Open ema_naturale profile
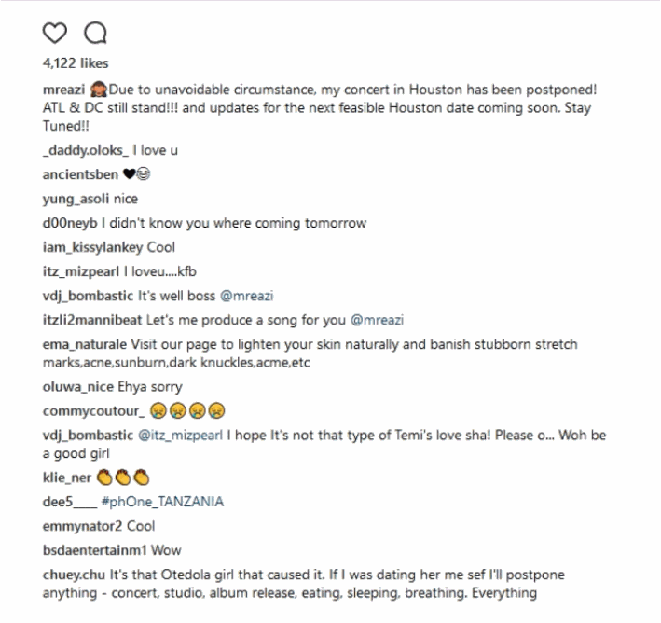661x623 pixels. (84, 345)
